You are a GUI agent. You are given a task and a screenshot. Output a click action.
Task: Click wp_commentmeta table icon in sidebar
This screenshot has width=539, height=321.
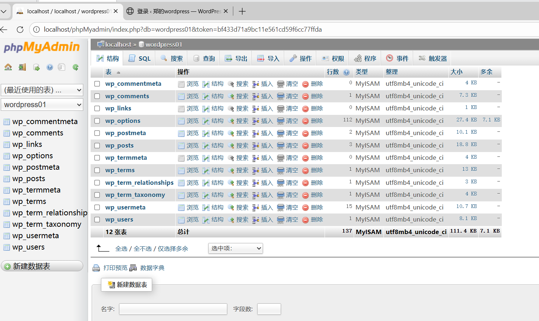point(7,122)
